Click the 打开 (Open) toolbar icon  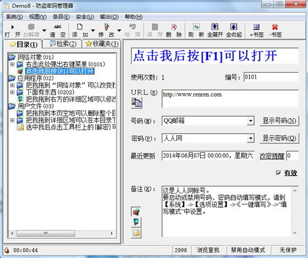[13, 27]
